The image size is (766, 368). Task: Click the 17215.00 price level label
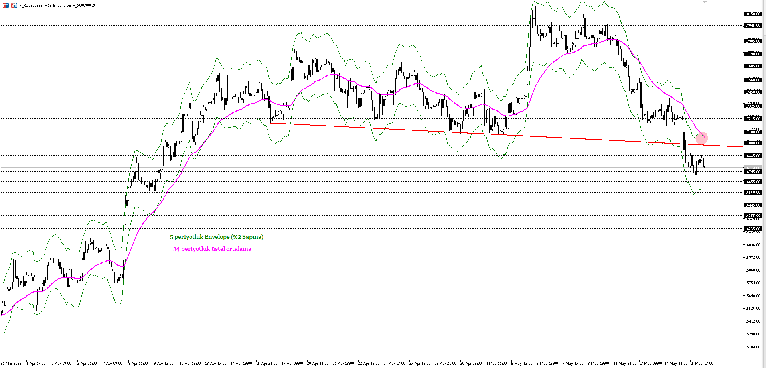[x=753, y=119]
